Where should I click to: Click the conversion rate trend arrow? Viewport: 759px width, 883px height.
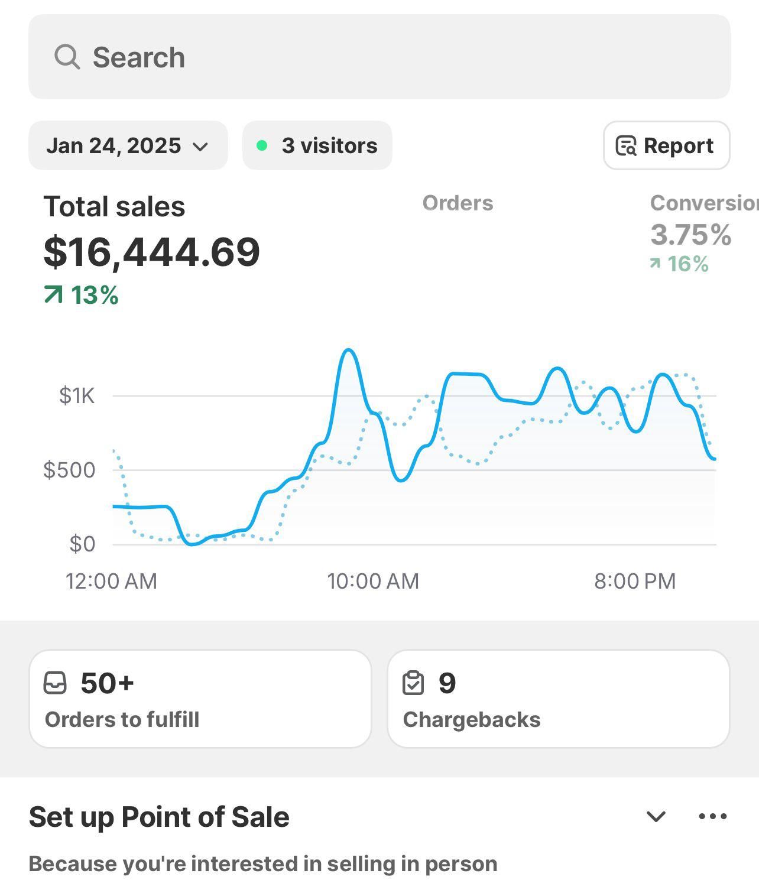point(655,264)
